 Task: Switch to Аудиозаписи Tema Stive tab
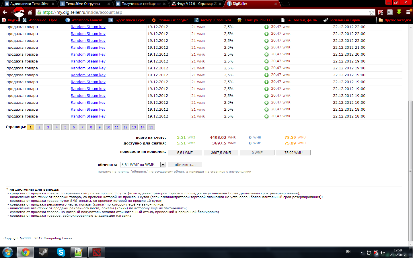[x=30, y=4]
